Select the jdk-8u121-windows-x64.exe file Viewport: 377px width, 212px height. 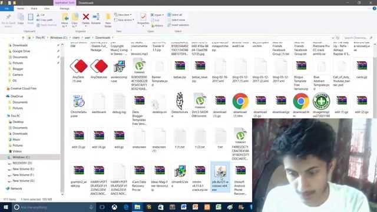pos(220,178)
